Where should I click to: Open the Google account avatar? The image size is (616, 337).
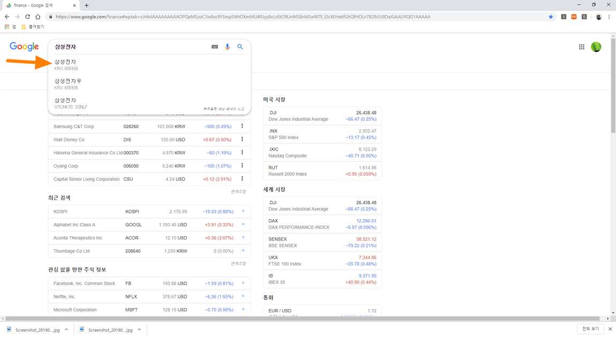[x=596, y=47]
